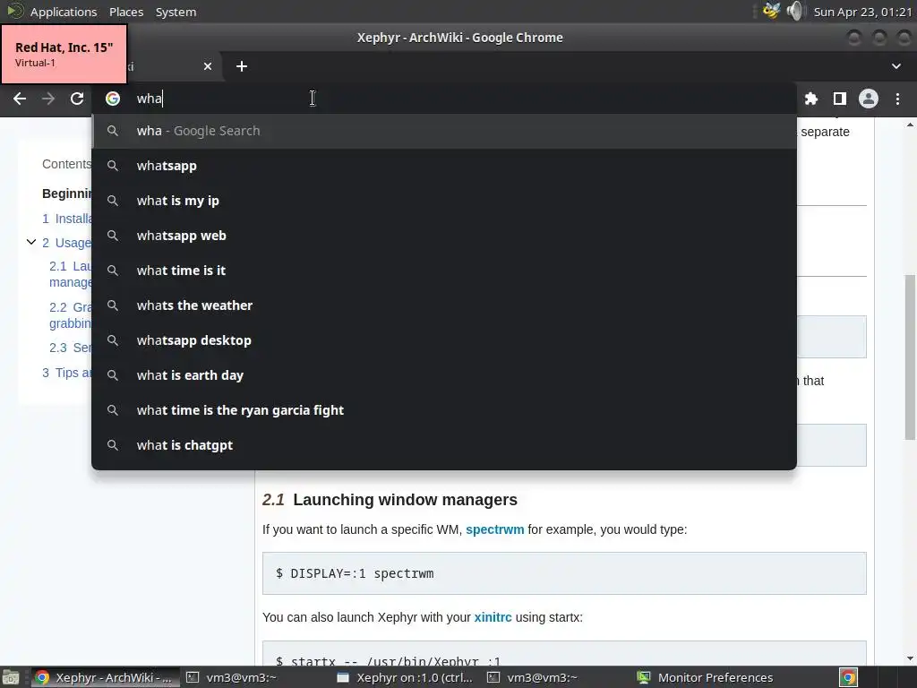Click search icon beside ryan garcia fight suggestion

[x=113, y=410]
